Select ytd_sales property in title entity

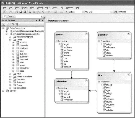coord(110,105)
